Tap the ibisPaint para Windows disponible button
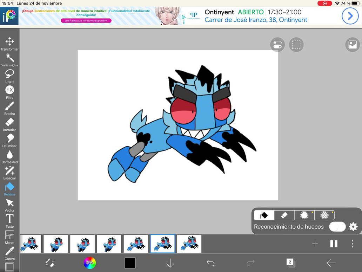 click(x=86, y=21)
